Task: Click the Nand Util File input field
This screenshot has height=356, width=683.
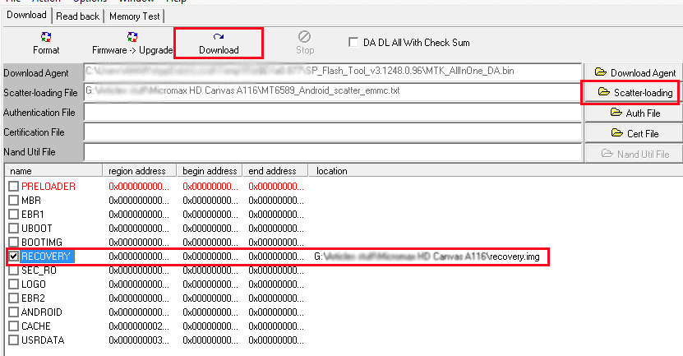Action: (333, 152)
